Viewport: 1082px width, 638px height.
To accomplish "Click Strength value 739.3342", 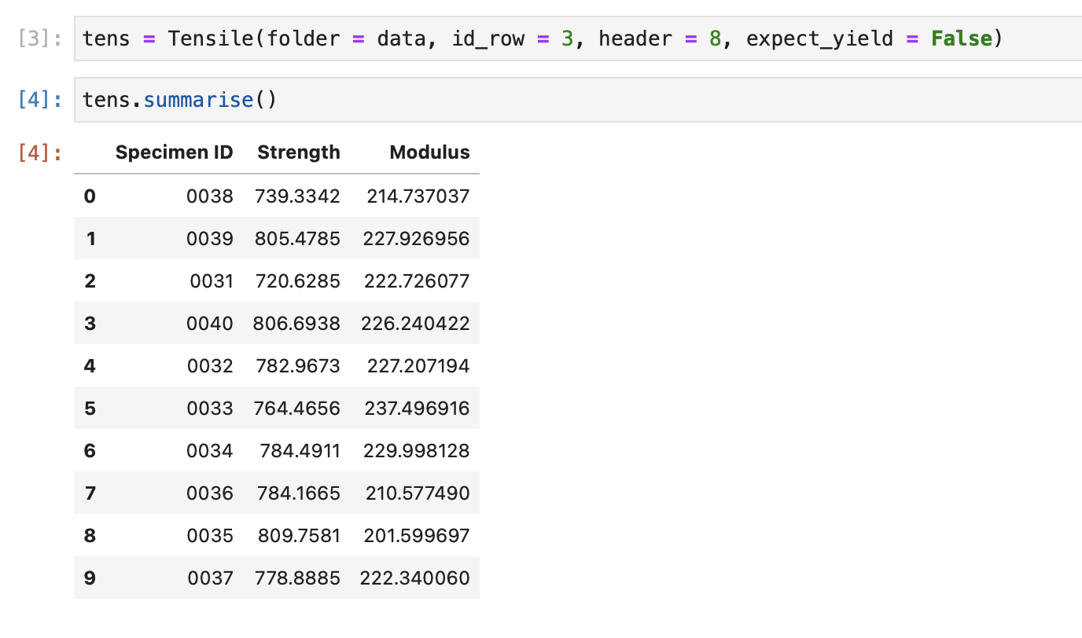I will point(297,196).
